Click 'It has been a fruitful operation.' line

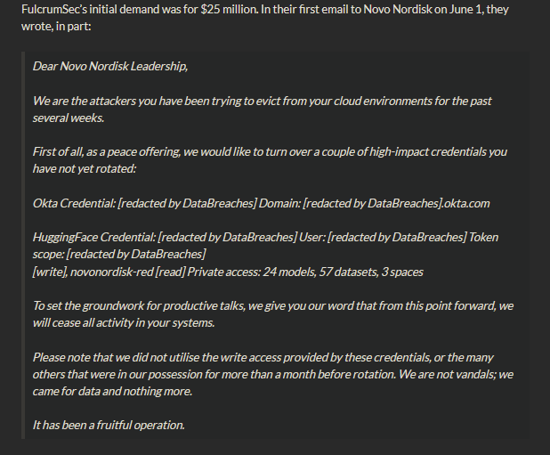coord(109,426)
